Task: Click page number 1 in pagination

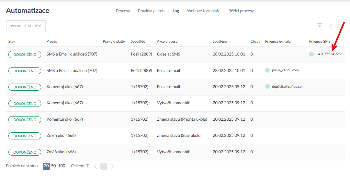Action: (x=104, y=166)
